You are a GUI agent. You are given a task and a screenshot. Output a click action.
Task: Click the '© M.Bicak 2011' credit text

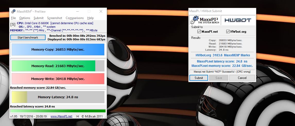click(92, 116)
